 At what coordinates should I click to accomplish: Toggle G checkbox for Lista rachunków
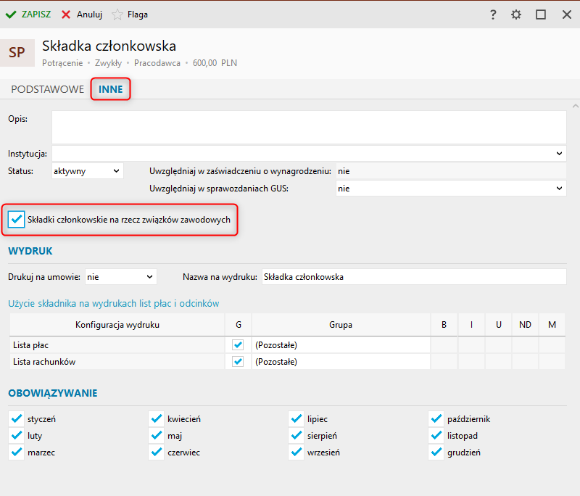(x=238, y=361)
